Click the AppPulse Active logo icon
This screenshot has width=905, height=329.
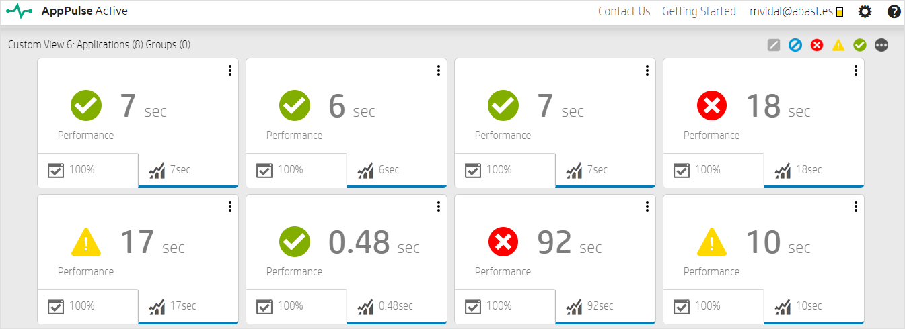(x=19, y=11)
